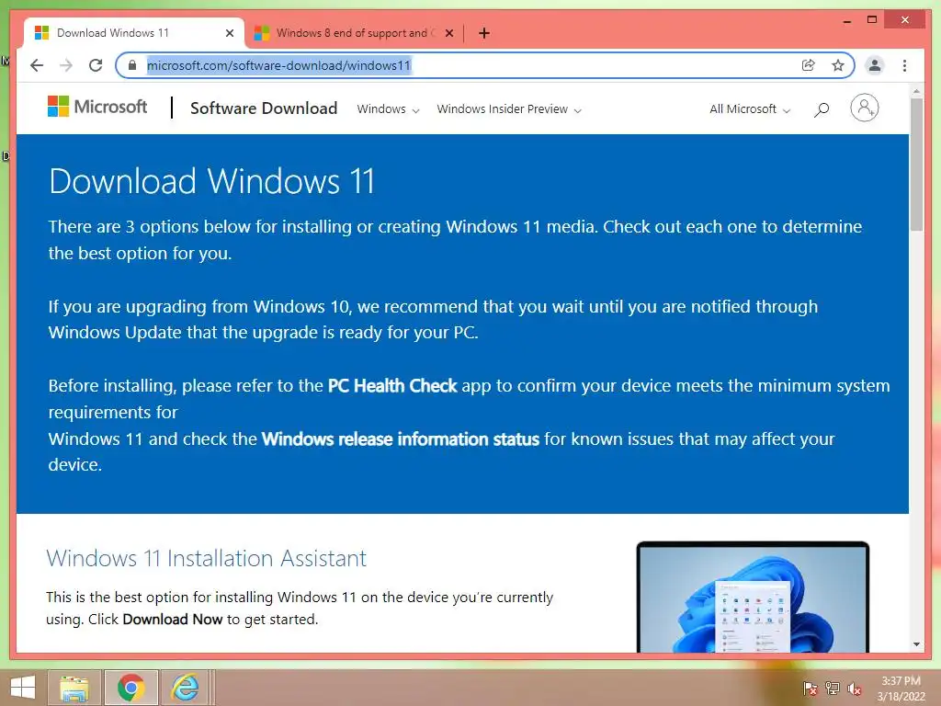Open a new tab with plus button
This screenshot has width=941, height=706.
tap(484, 33)
